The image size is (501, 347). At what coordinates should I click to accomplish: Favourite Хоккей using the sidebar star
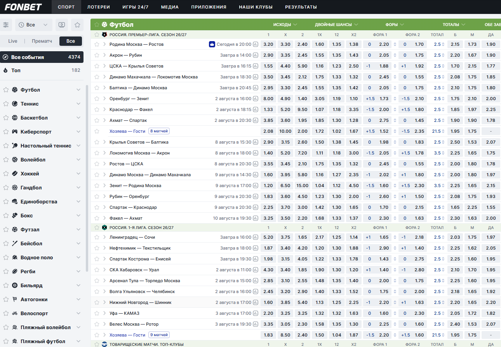click(x=6, y=173)
